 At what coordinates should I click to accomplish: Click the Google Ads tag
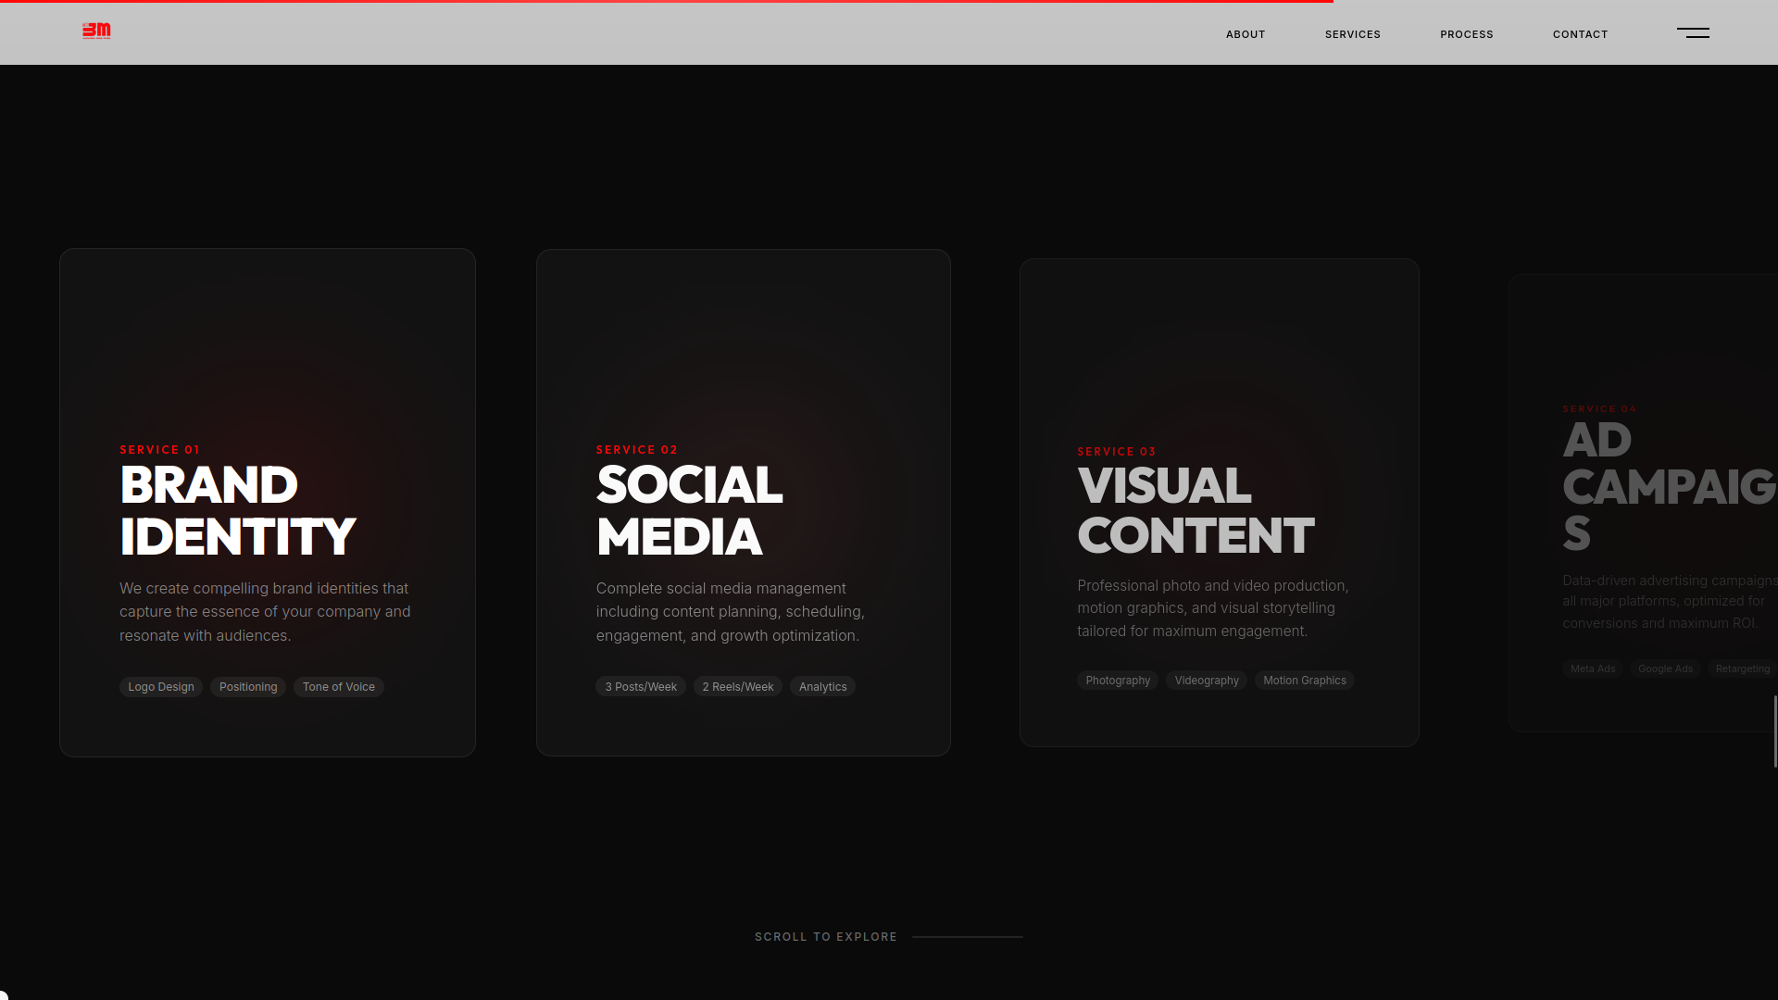click(x=1665, y=669)
